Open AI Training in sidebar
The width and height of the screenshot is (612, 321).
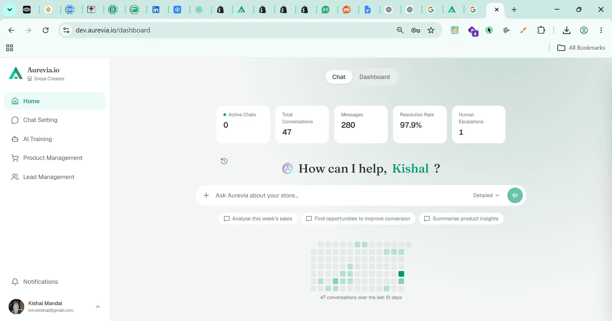(55, 139)
